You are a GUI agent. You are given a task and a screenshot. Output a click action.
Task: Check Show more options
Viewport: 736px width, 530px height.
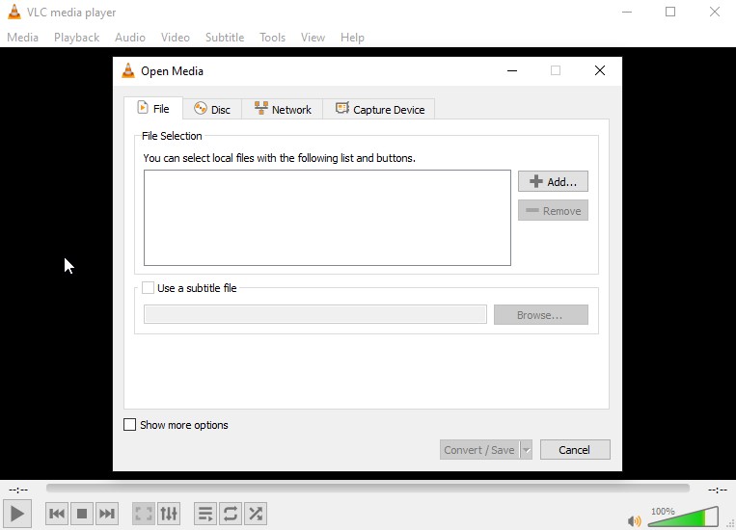pyautogui.click(x=129, y=425)
